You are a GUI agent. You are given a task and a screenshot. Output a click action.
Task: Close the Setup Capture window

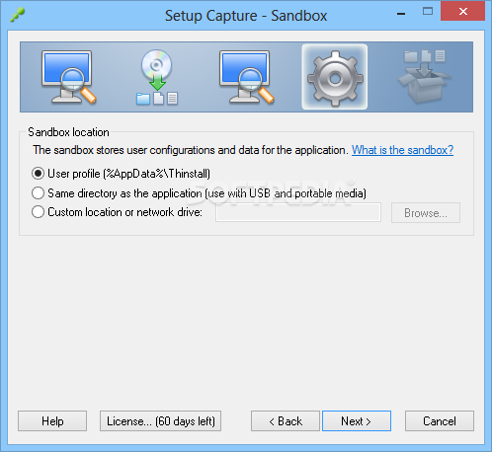tap(462, 12)
